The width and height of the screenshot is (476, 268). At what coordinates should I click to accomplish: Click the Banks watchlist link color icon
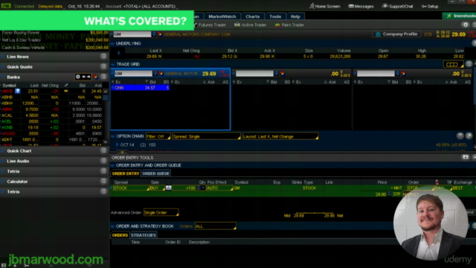95,77
